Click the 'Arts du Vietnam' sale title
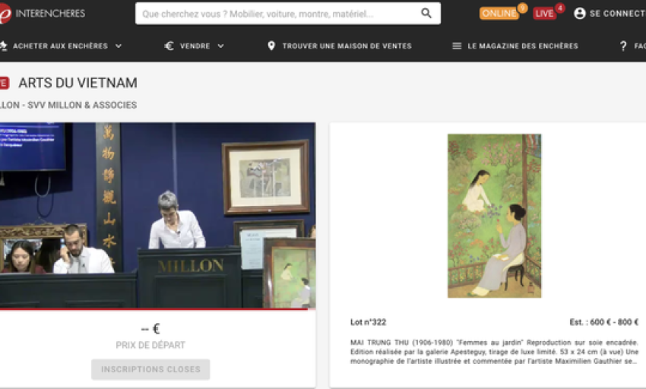 coord(78,83)
